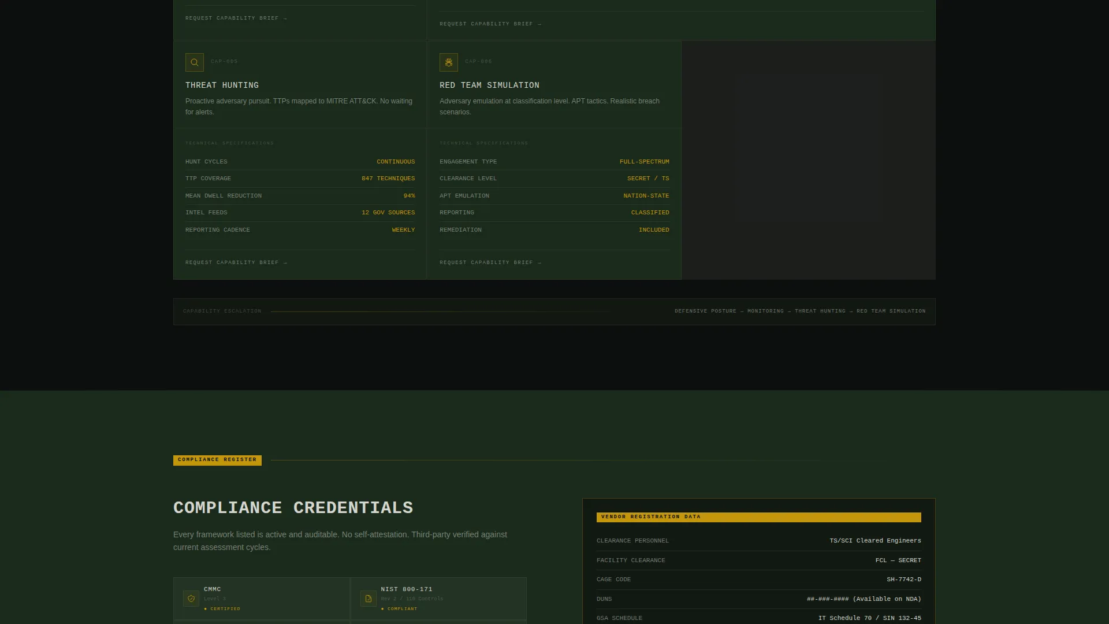Image resolution: width=1109 pixels, height=624 pixels.
Task: Select the SH-7742-D cage code
Action: point(904,580)
